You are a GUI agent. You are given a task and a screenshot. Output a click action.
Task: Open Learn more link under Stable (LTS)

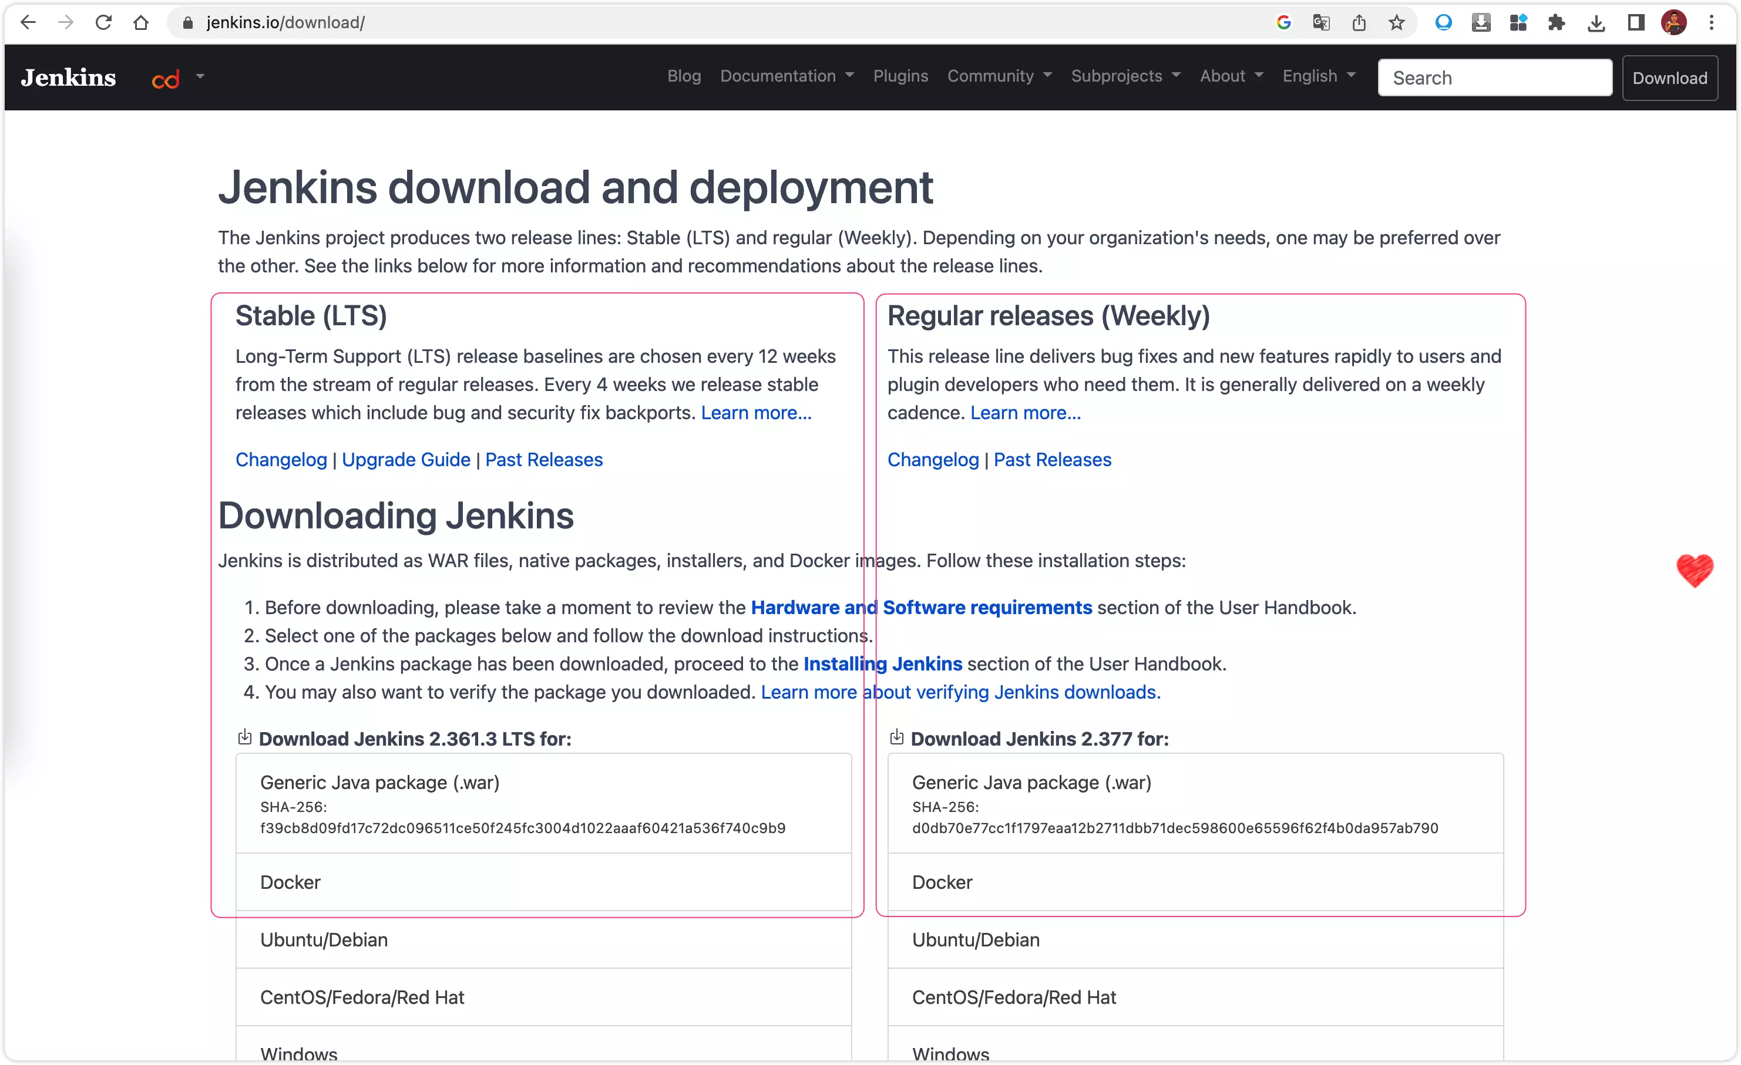[x=756, y=413]
